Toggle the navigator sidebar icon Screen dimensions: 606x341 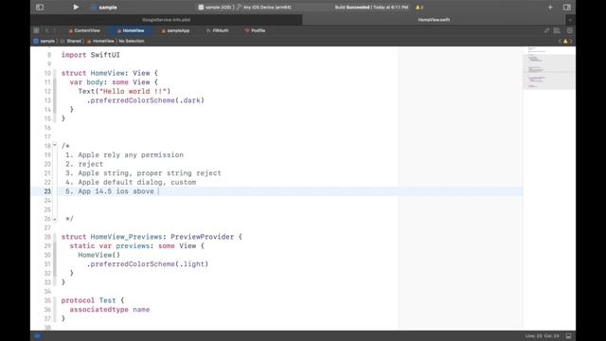[40, 7]
